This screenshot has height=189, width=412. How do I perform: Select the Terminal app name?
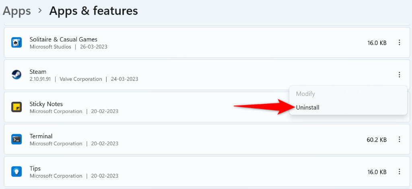(41, 136)
